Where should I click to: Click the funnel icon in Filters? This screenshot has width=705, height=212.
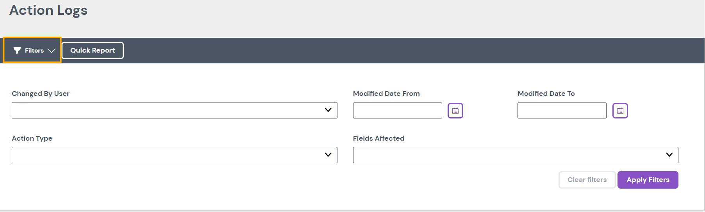[17, 50]
